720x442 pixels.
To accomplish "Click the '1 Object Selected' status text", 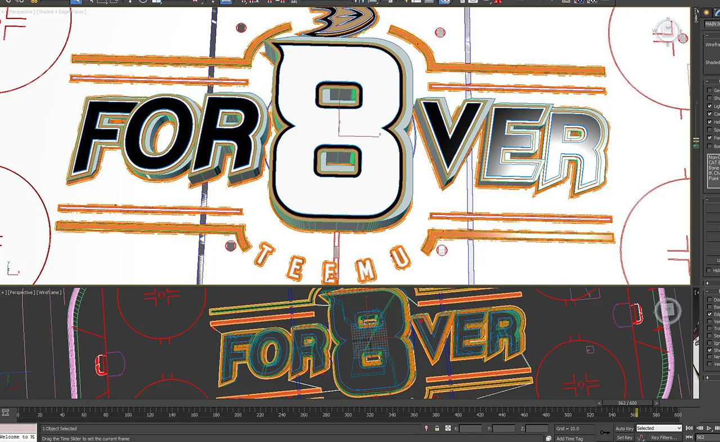I will click(60, 428).
